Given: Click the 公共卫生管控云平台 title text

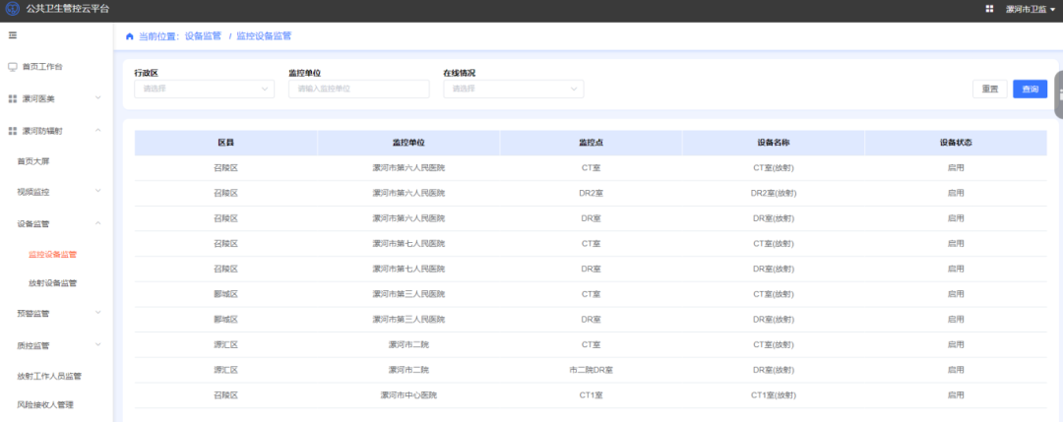Looking at the screenshot, I should (x=67, y=9).
